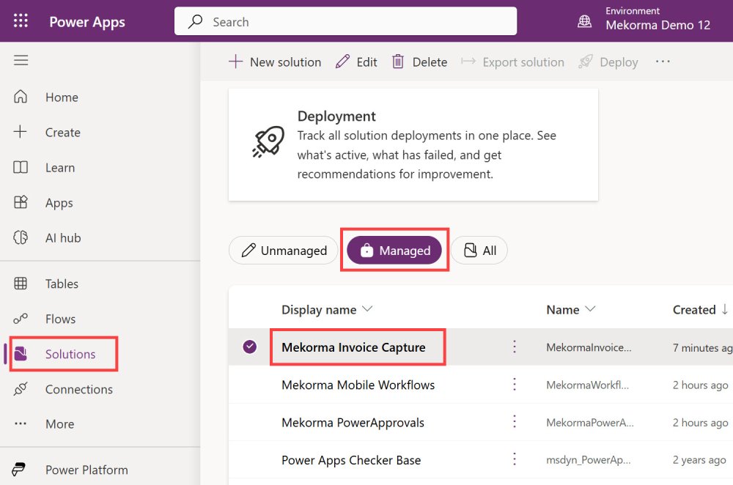Screen dimensions: 733x485
Task: Click the AI hub icon in sidebar
Action: [x=21, y=238]
